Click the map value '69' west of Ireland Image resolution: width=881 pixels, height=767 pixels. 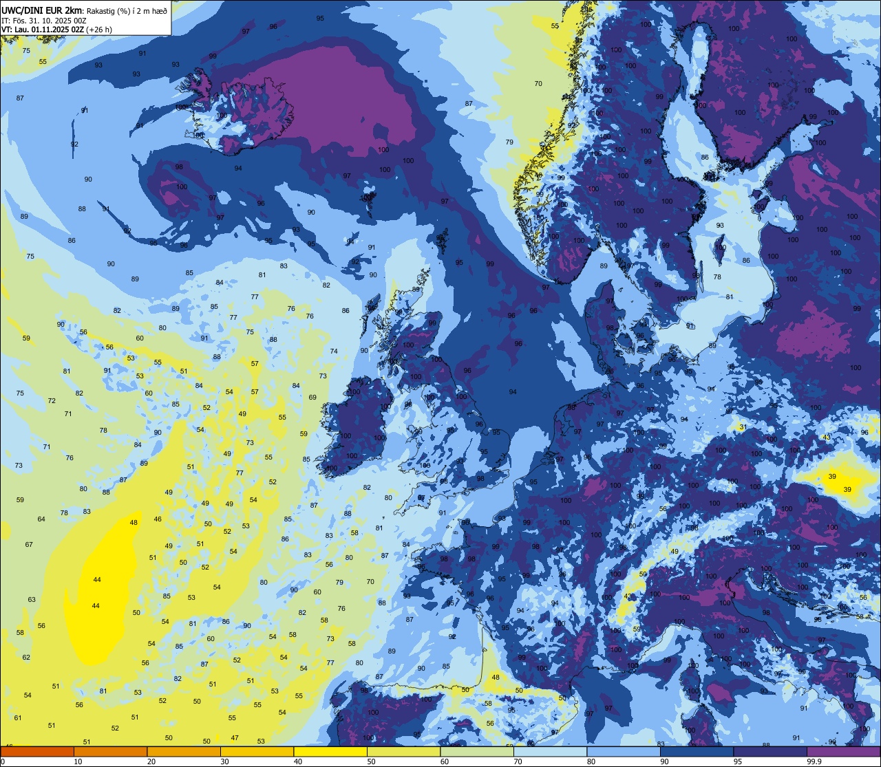(x=312, y=398)
